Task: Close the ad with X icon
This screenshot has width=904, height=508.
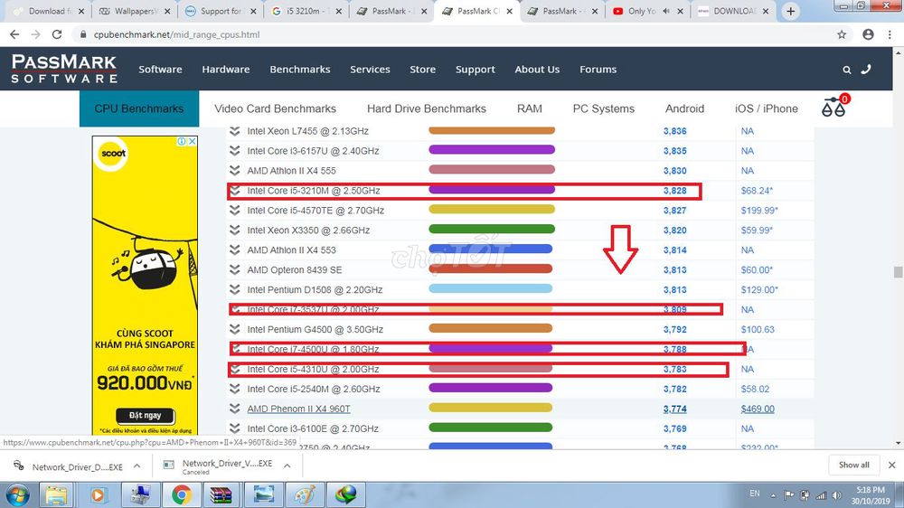Action: [192, 141]
